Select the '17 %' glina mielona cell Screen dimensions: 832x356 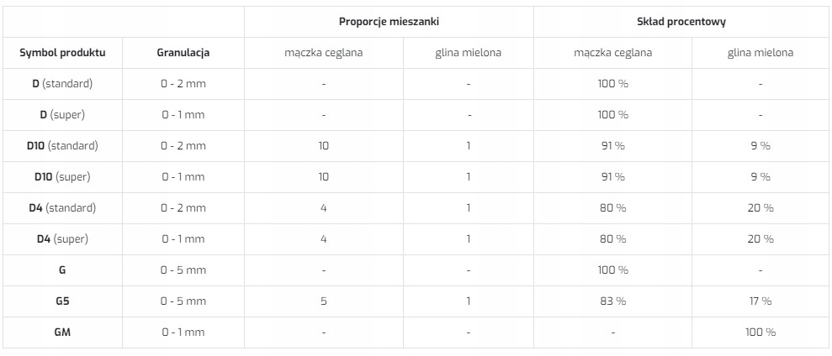click(760, 301)
